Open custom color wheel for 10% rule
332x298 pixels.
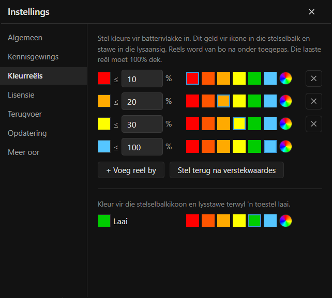point(285,79)
